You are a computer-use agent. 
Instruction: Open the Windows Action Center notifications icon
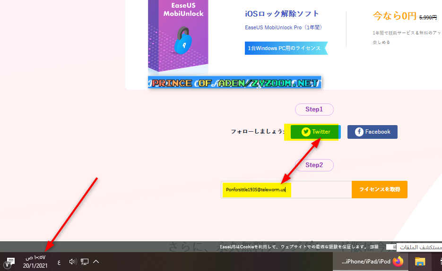point(10,262)
